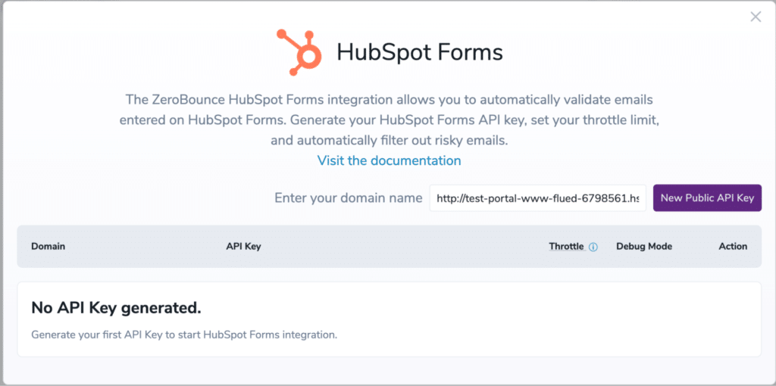Select the API Key column header

(x=243, y=246)
